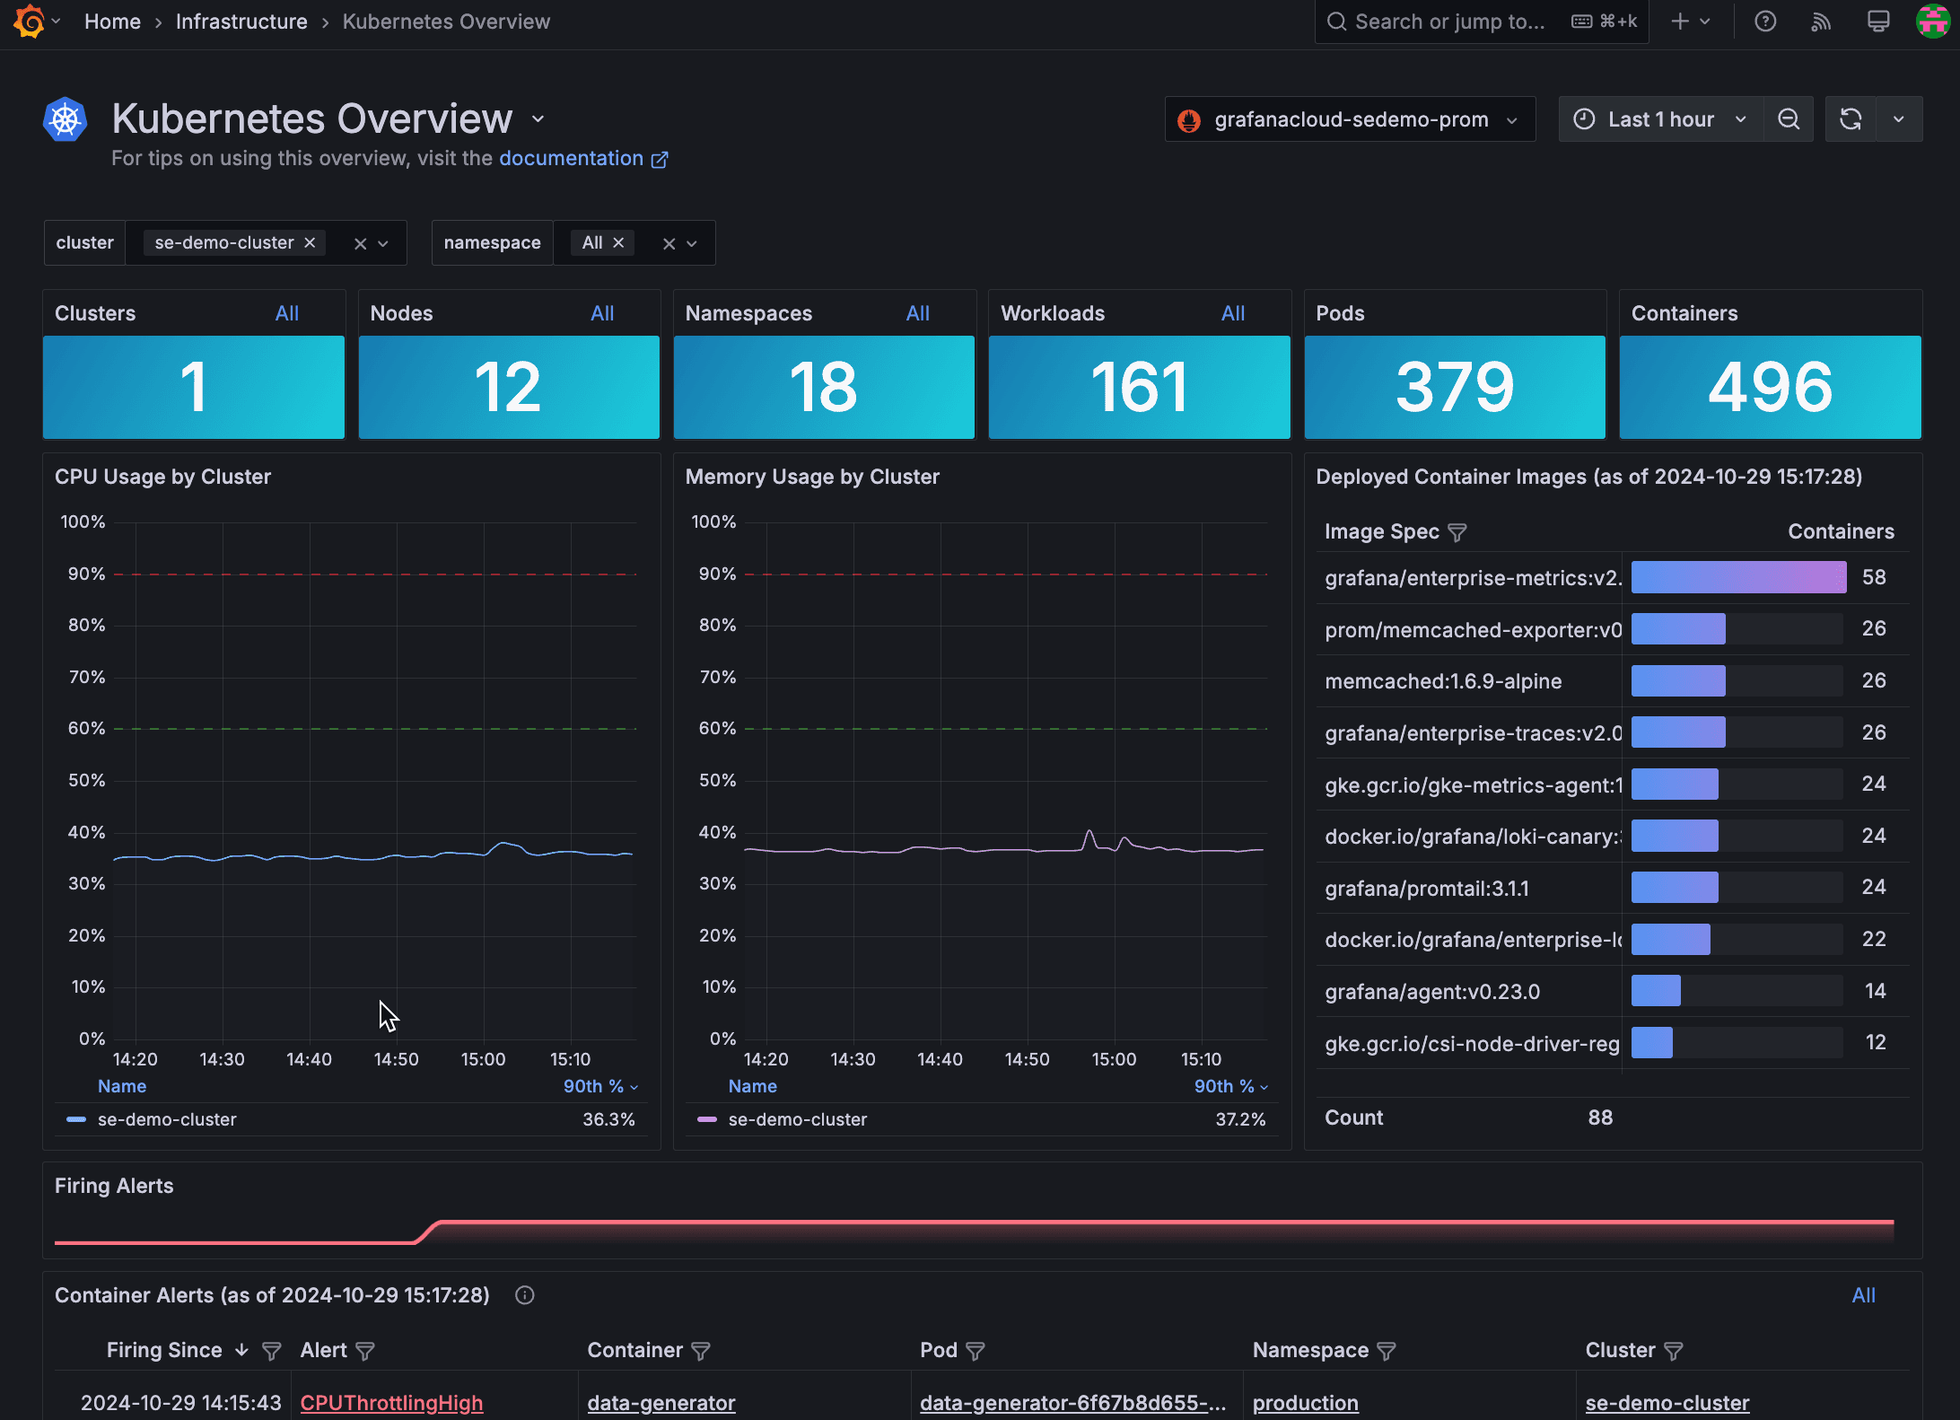
Task: Open Grafana help via the question mark icon
Action: point(1765,21)
